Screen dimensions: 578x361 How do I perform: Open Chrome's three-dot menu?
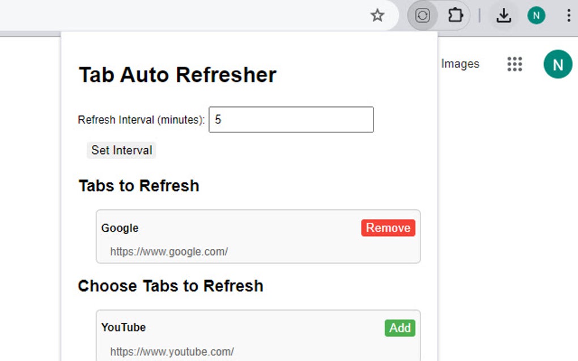[569, 15]
